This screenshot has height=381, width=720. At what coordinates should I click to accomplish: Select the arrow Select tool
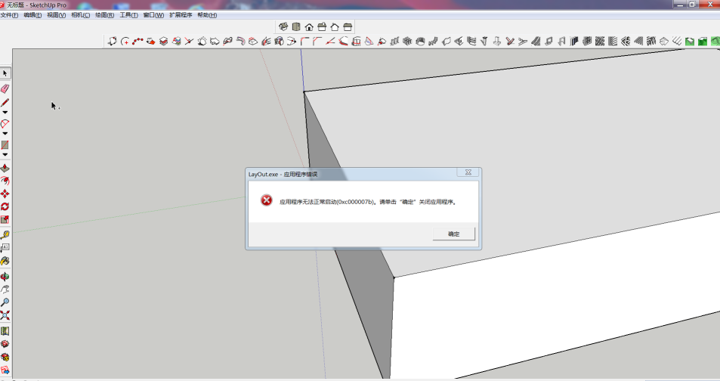(x=5, y=73)
